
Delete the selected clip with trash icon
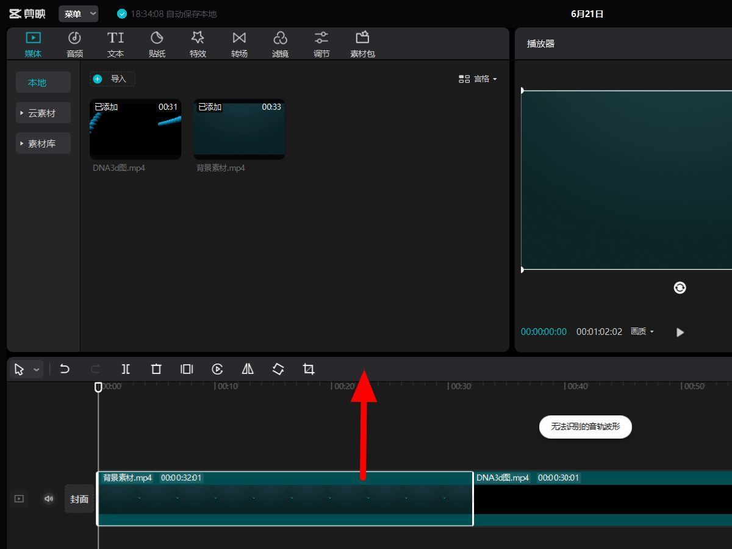(156, 369)
